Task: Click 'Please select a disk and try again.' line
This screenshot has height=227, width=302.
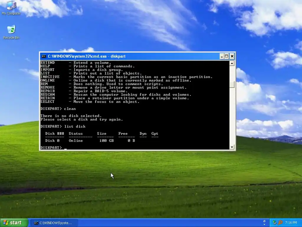Action: click(82, 119)
